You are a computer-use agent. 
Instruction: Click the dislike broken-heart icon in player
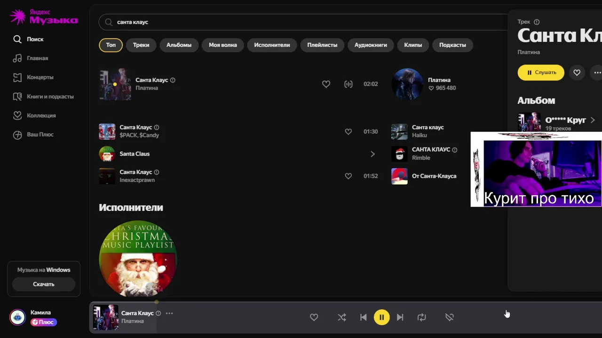(450, 317)
